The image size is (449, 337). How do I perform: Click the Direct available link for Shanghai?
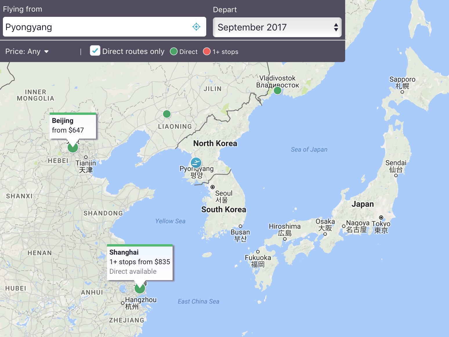coord(133,271)
